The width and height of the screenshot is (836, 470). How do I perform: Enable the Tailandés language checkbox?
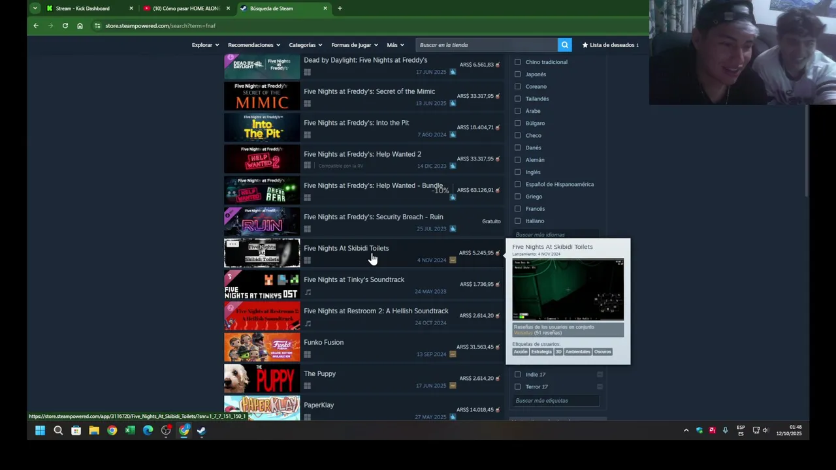[x=517, y=99]
